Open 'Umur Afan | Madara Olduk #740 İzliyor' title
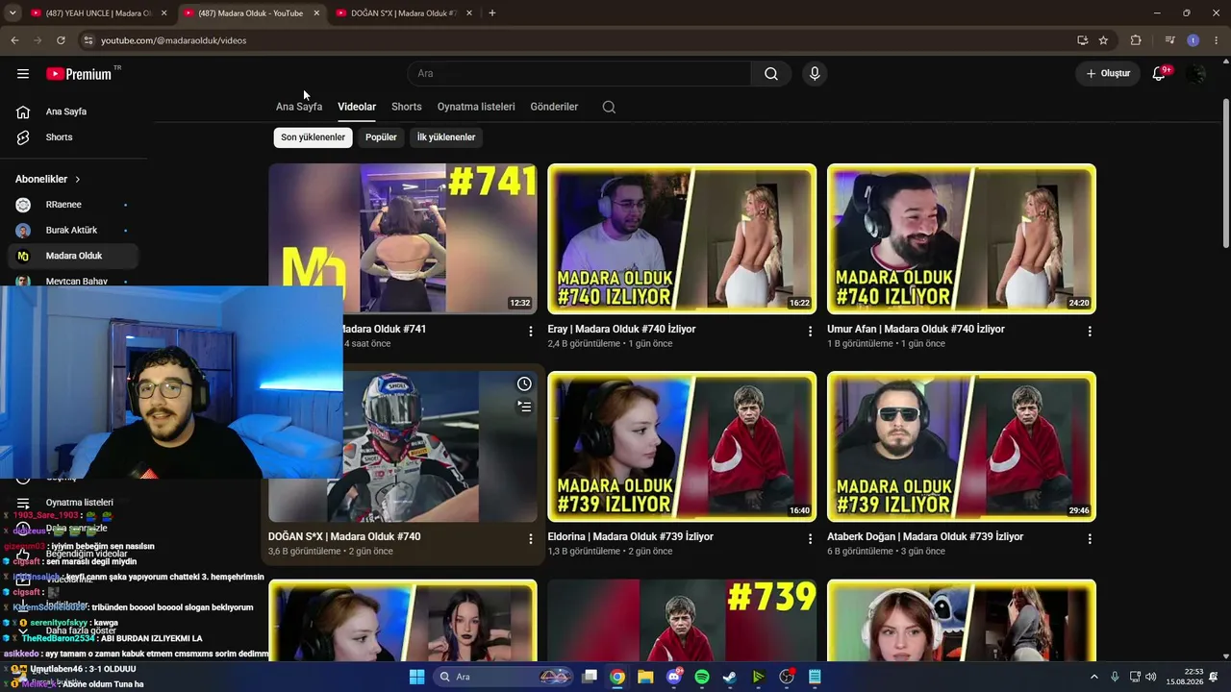This screenshot has height=692, width=1231. [916, 329]
